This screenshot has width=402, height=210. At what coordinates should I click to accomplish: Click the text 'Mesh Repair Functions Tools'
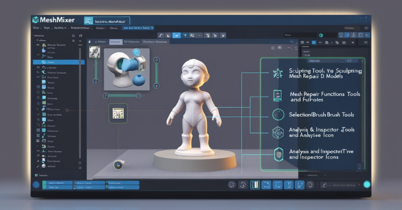tap(325, 94)
